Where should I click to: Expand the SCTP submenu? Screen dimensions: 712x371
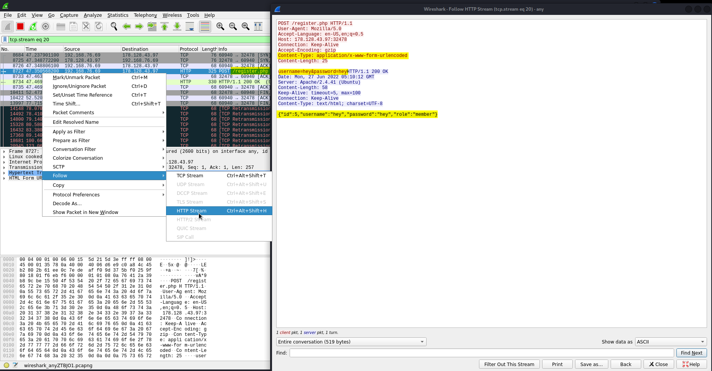click(x=104, y=167)
